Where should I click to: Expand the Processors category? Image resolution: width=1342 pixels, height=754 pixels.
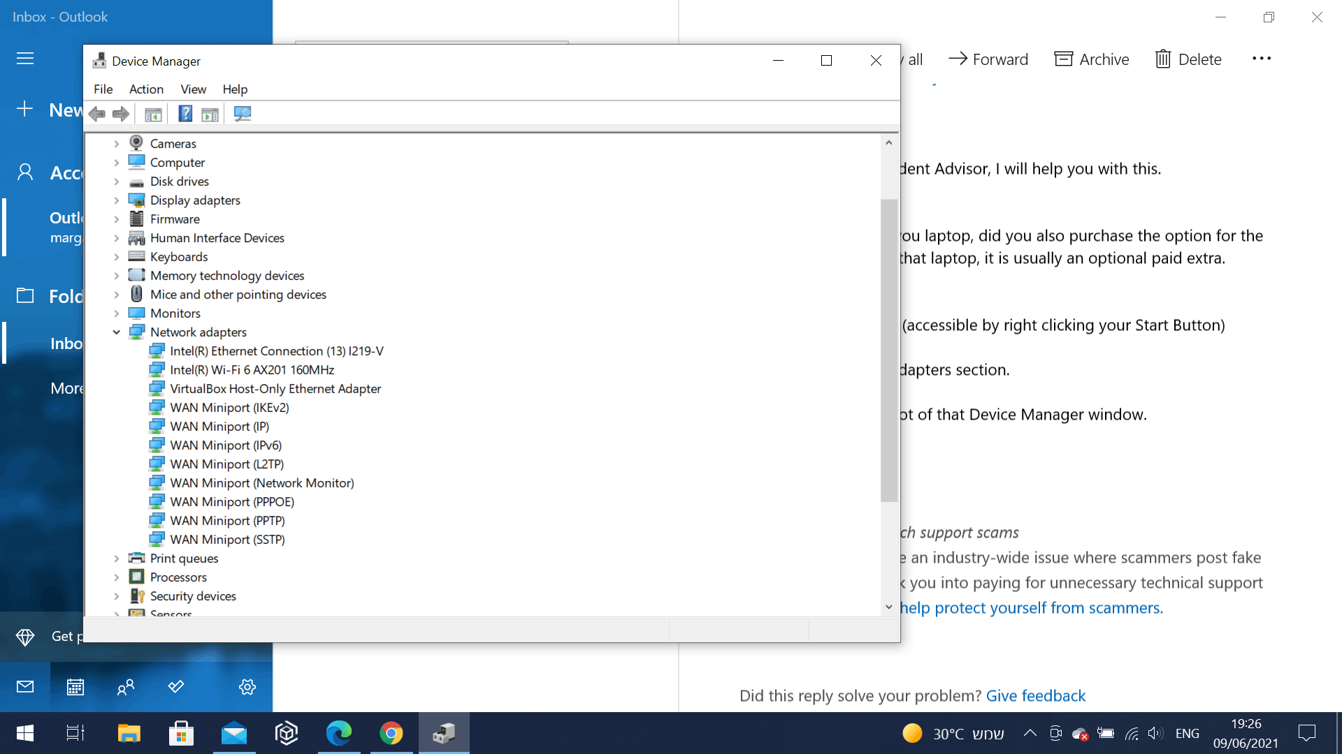pos(117,577)
